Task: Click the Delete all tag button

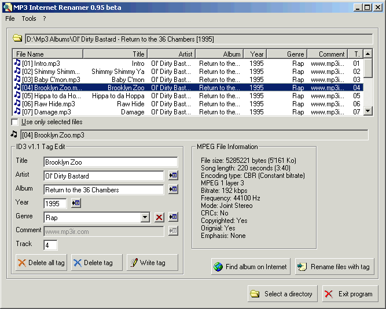Action: 41,263
